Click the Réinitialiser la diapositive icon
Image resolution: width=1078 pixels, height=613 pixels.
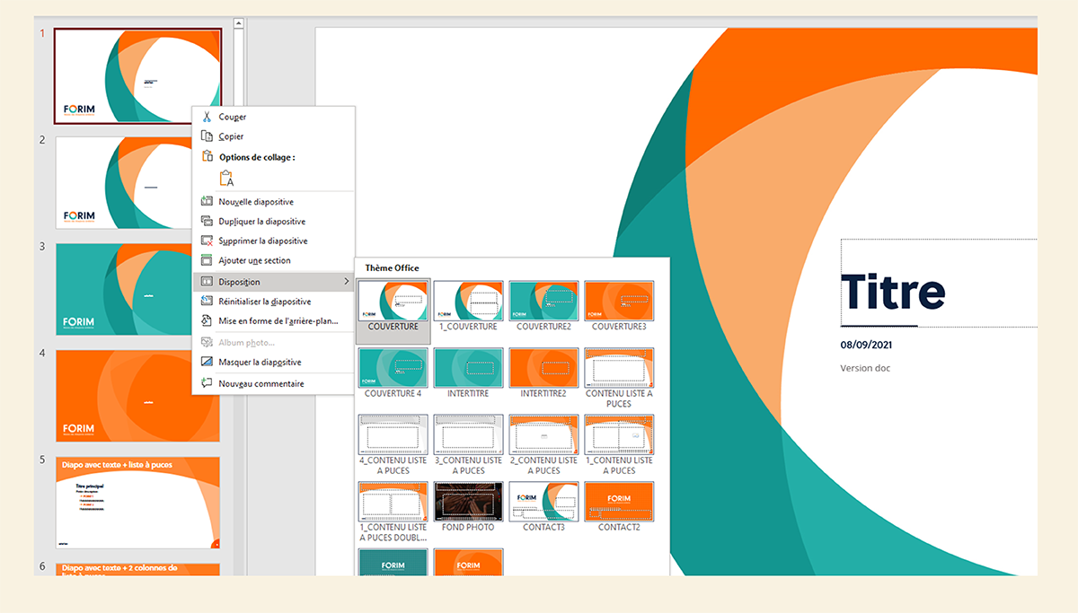[x=207, y=302]
